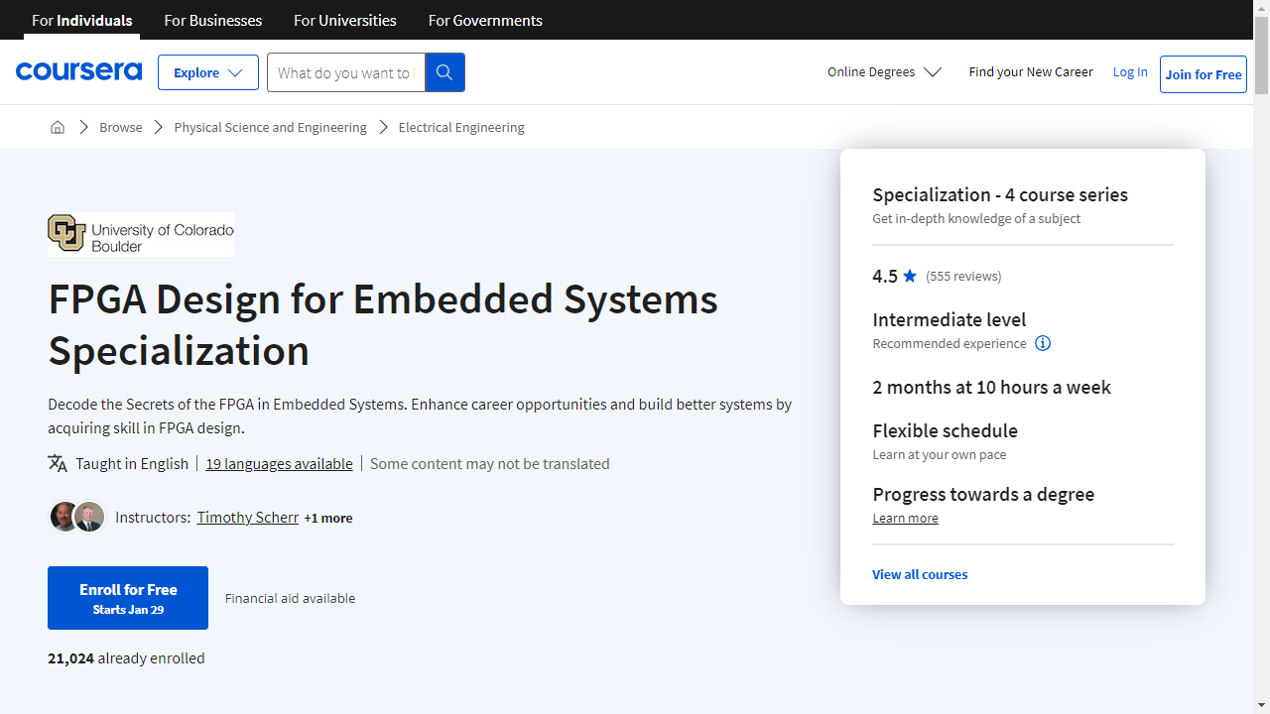Open Physical Science and Engineering breadcrumb

point(270,127)
